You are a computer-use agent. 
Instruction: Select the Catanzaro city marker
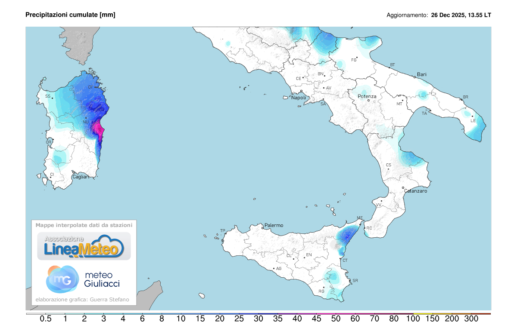pyautogui.click(x=403, y=188)
